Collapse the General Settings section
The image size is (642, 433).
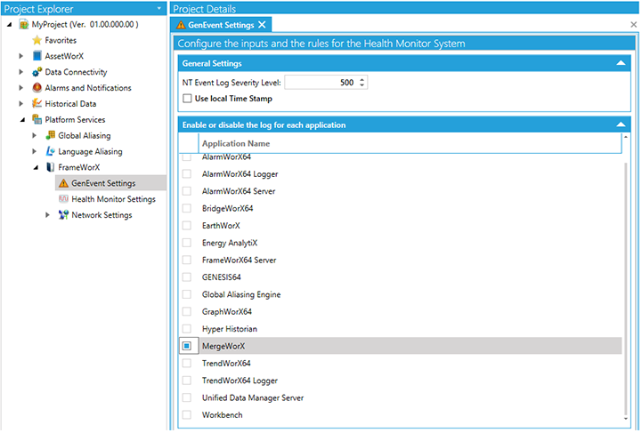(620, 63)
